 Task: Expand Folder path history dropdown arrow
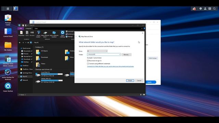[119, 55]
